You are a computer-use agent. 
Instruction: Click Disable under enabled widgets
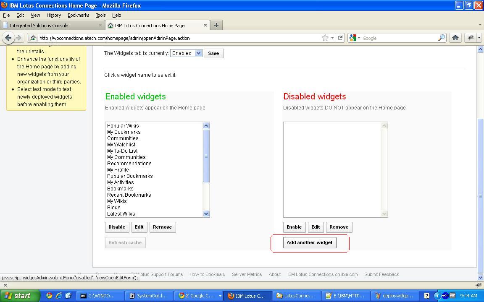tap(117, 227)
